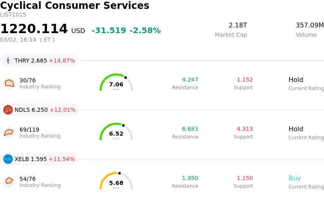Click the THRY 7.06 score gauge
324x197 pixels.
click(x=116, y=83)
